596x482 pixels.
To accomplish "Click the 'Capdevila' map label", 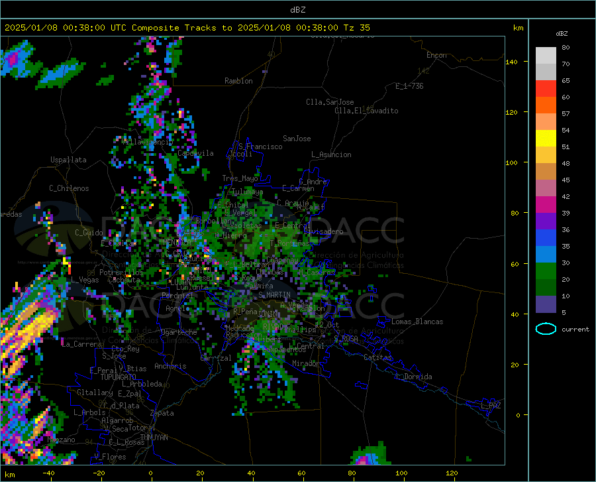I will click(195, 153).
